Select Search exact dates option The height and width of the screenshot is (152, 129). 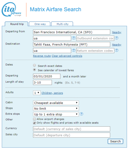click(x=34, y=65)
